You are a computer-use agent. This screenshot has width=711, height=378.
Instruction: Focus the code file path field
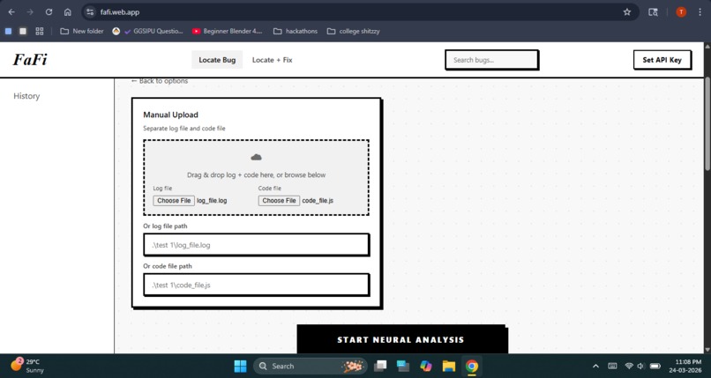[256, 285]
